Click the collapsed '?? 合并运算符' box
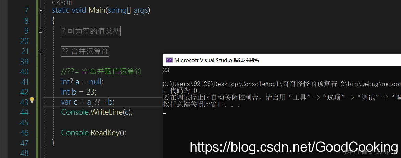The width and height of the screenshot is (401, 158). 85,52
